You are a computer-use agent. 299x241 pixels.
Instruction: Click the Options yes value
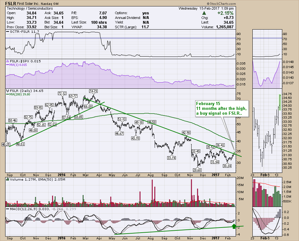click(x=146, y=13)
